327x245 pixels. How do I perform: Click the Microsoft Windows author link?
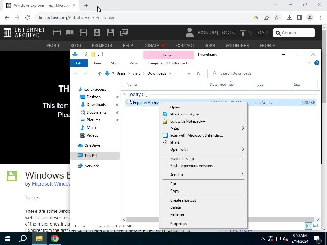pos(51,184)
